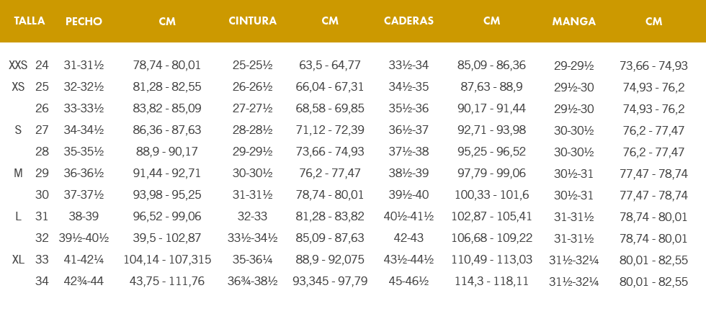This screenshot has width=706, height=324.
Task: Select the 93,345 - 97,79 cm value
Action: tap(330, 282)
